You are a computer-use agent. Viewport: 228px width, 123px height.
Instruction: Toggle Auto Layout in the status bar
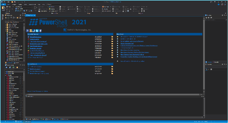(x=27, y=122)
